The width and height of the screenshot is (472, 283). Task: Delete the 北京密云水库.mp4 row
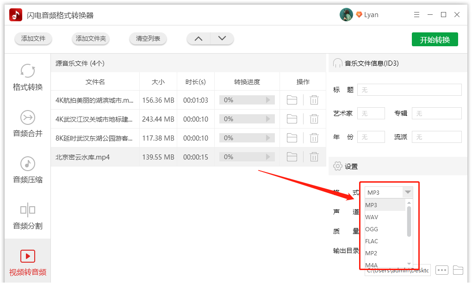click(314, 157)
